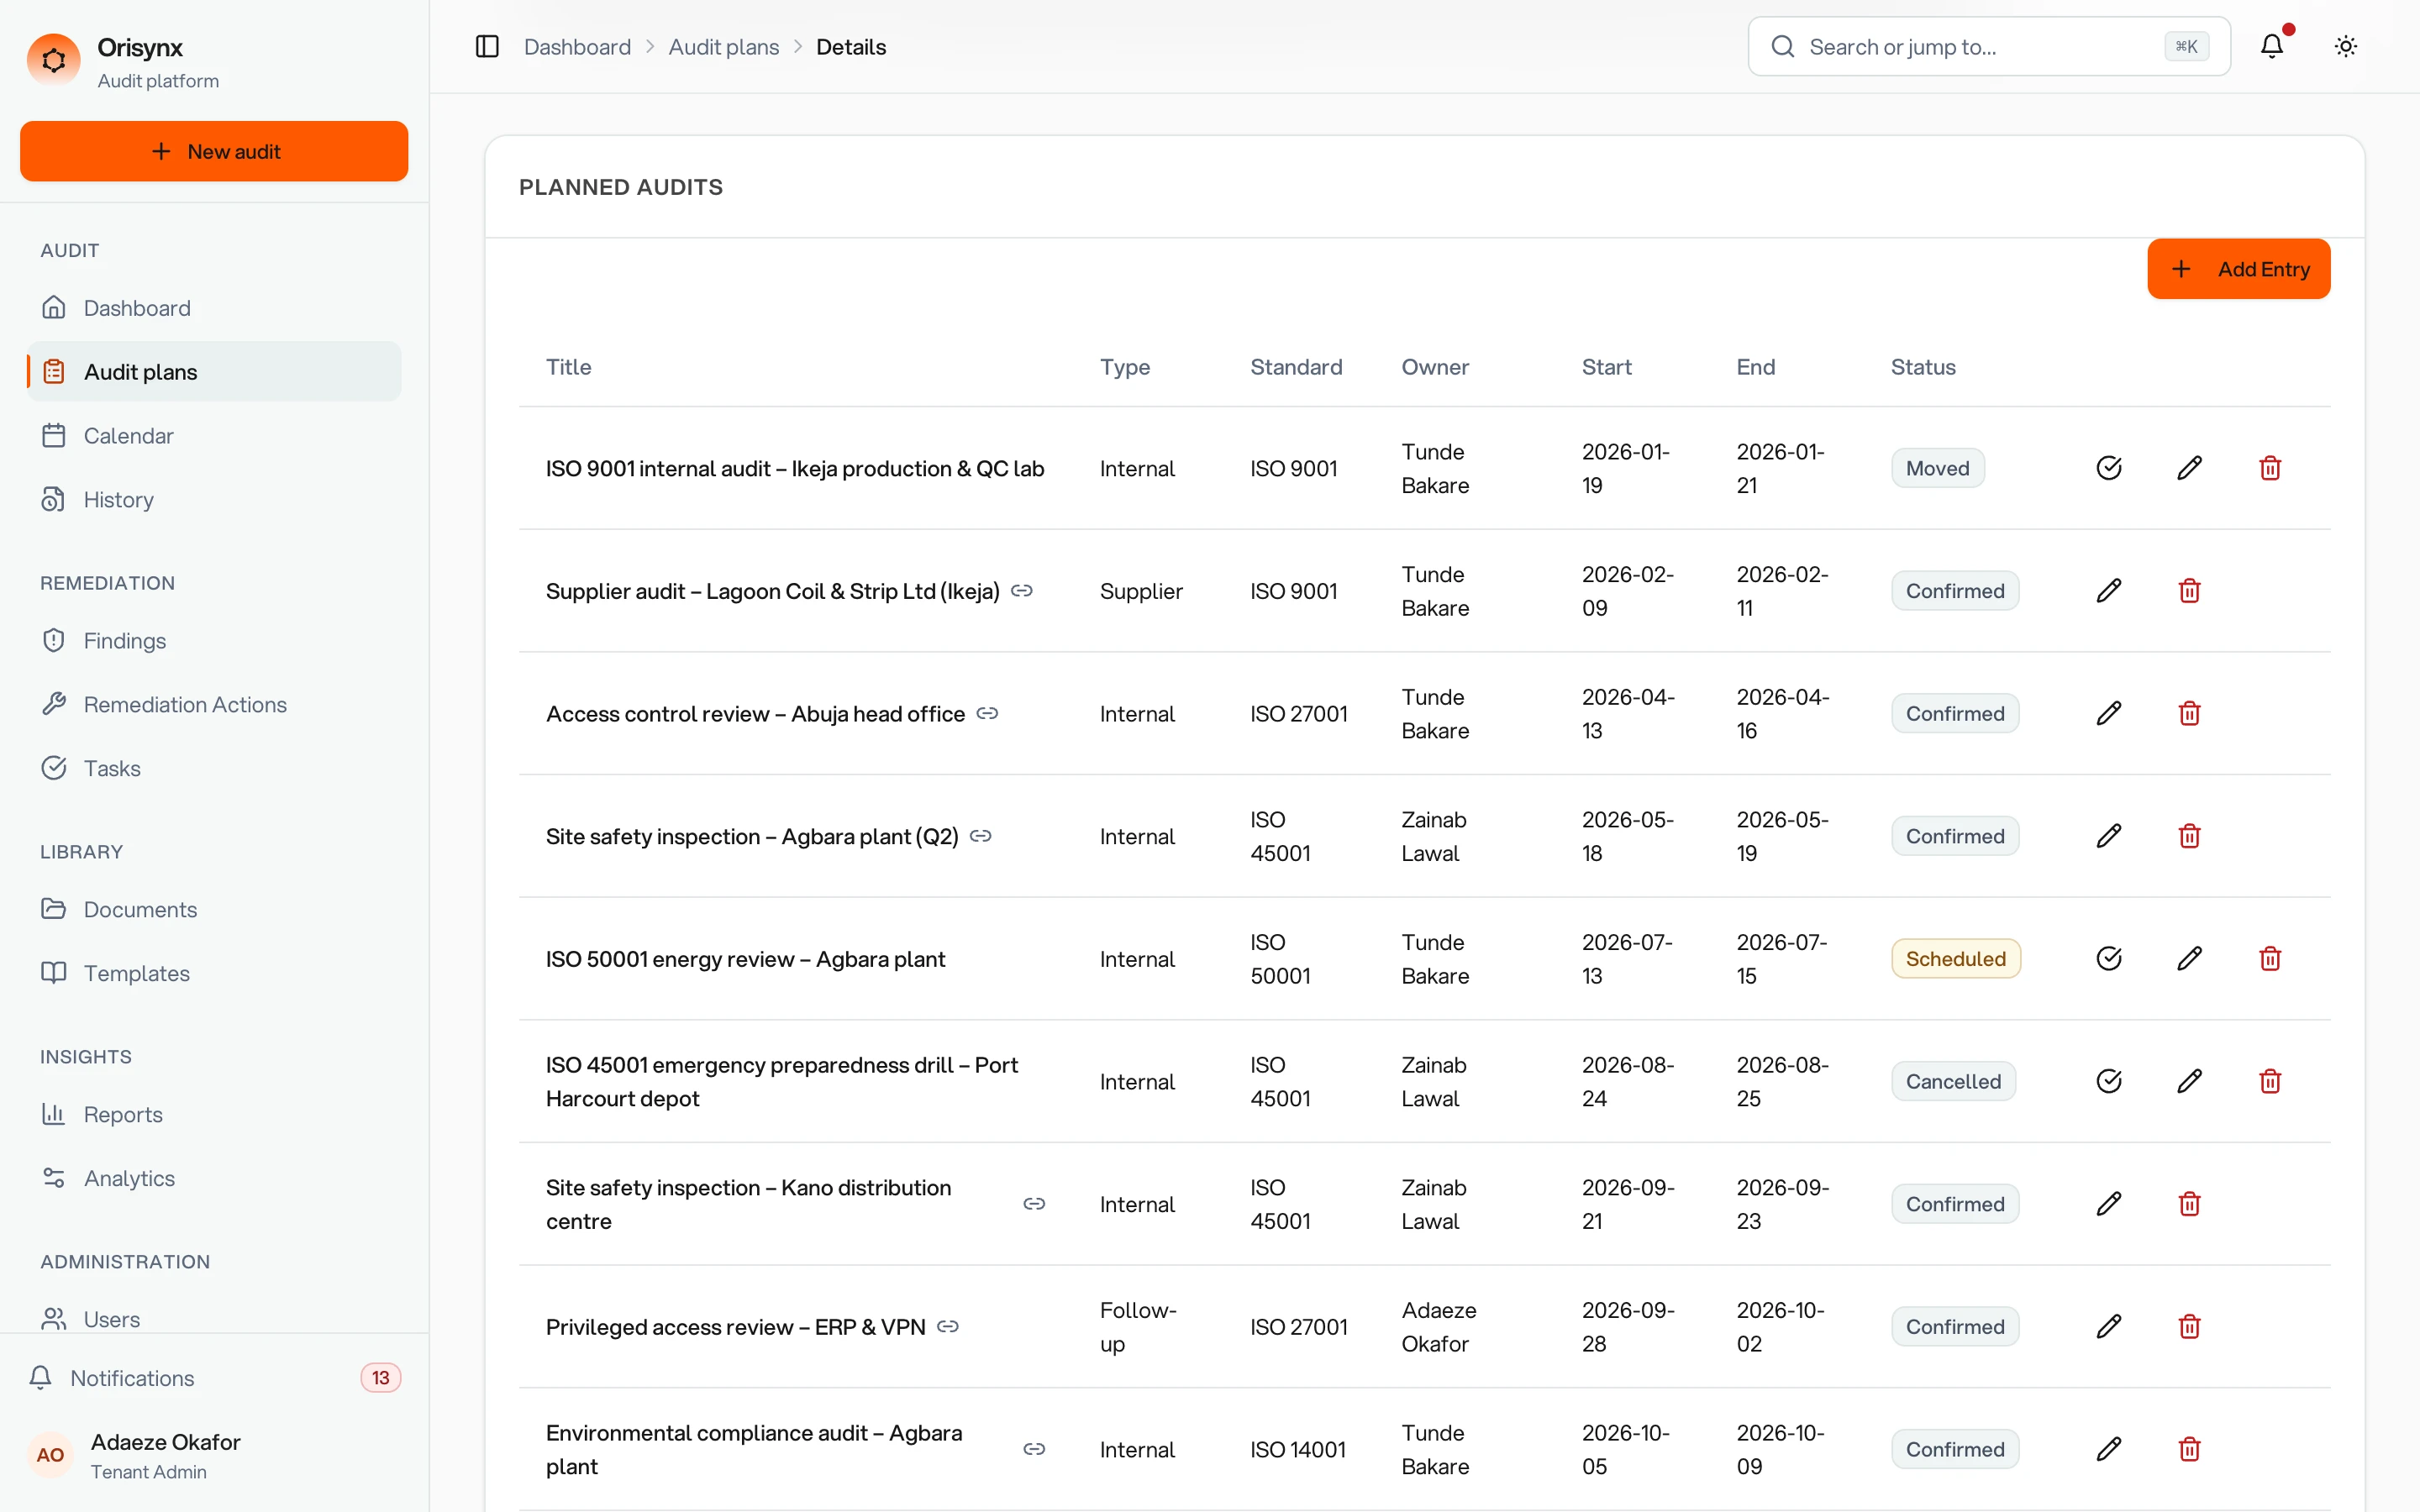Edit Supplier audit Lagoon Coil entry
This screenshot has width=2420, height=1512.
(x=2109, y=591)
